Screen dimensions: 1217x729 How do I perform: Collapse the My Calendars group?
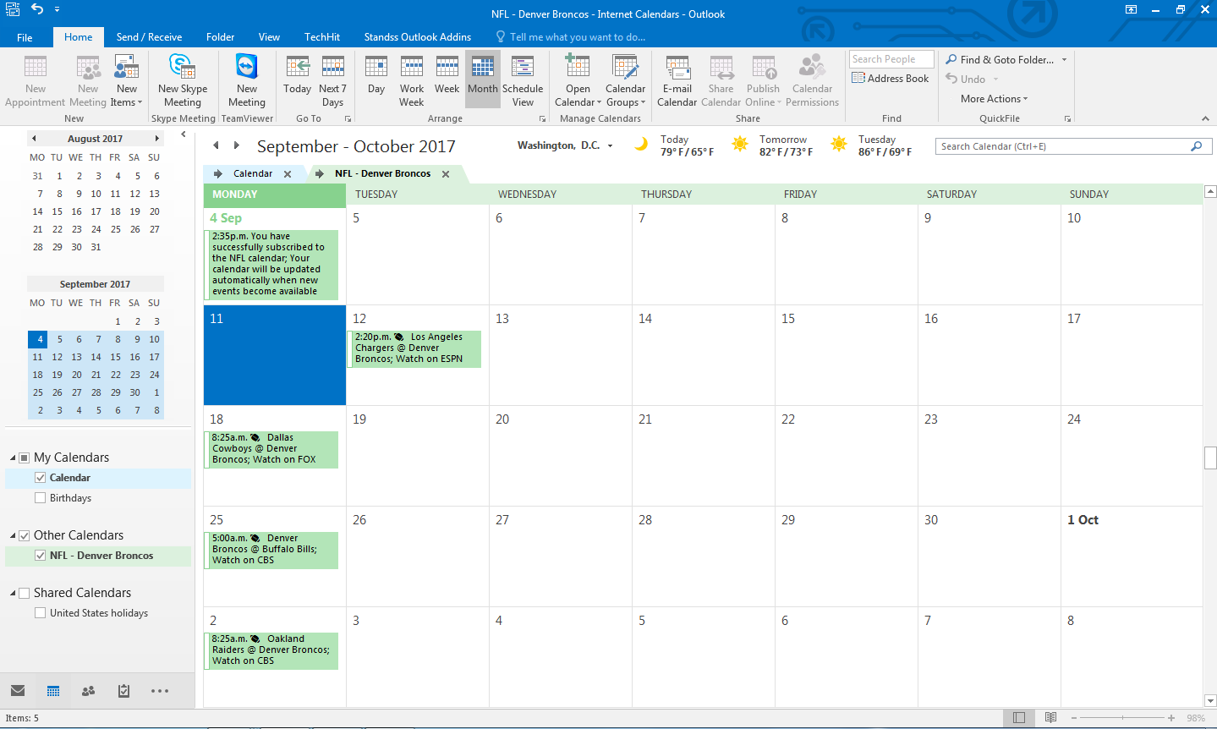click(13, 458)
